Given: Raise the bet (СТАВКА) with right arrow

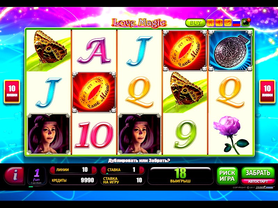Looking at the screenshot, I should (x=142, y=170).
